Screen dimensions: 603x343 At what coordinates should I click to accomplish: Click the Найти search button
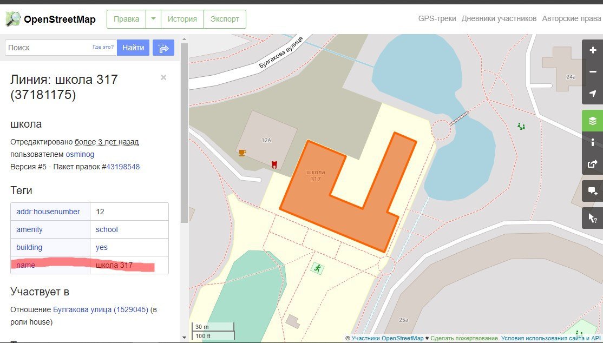[133, 48]
